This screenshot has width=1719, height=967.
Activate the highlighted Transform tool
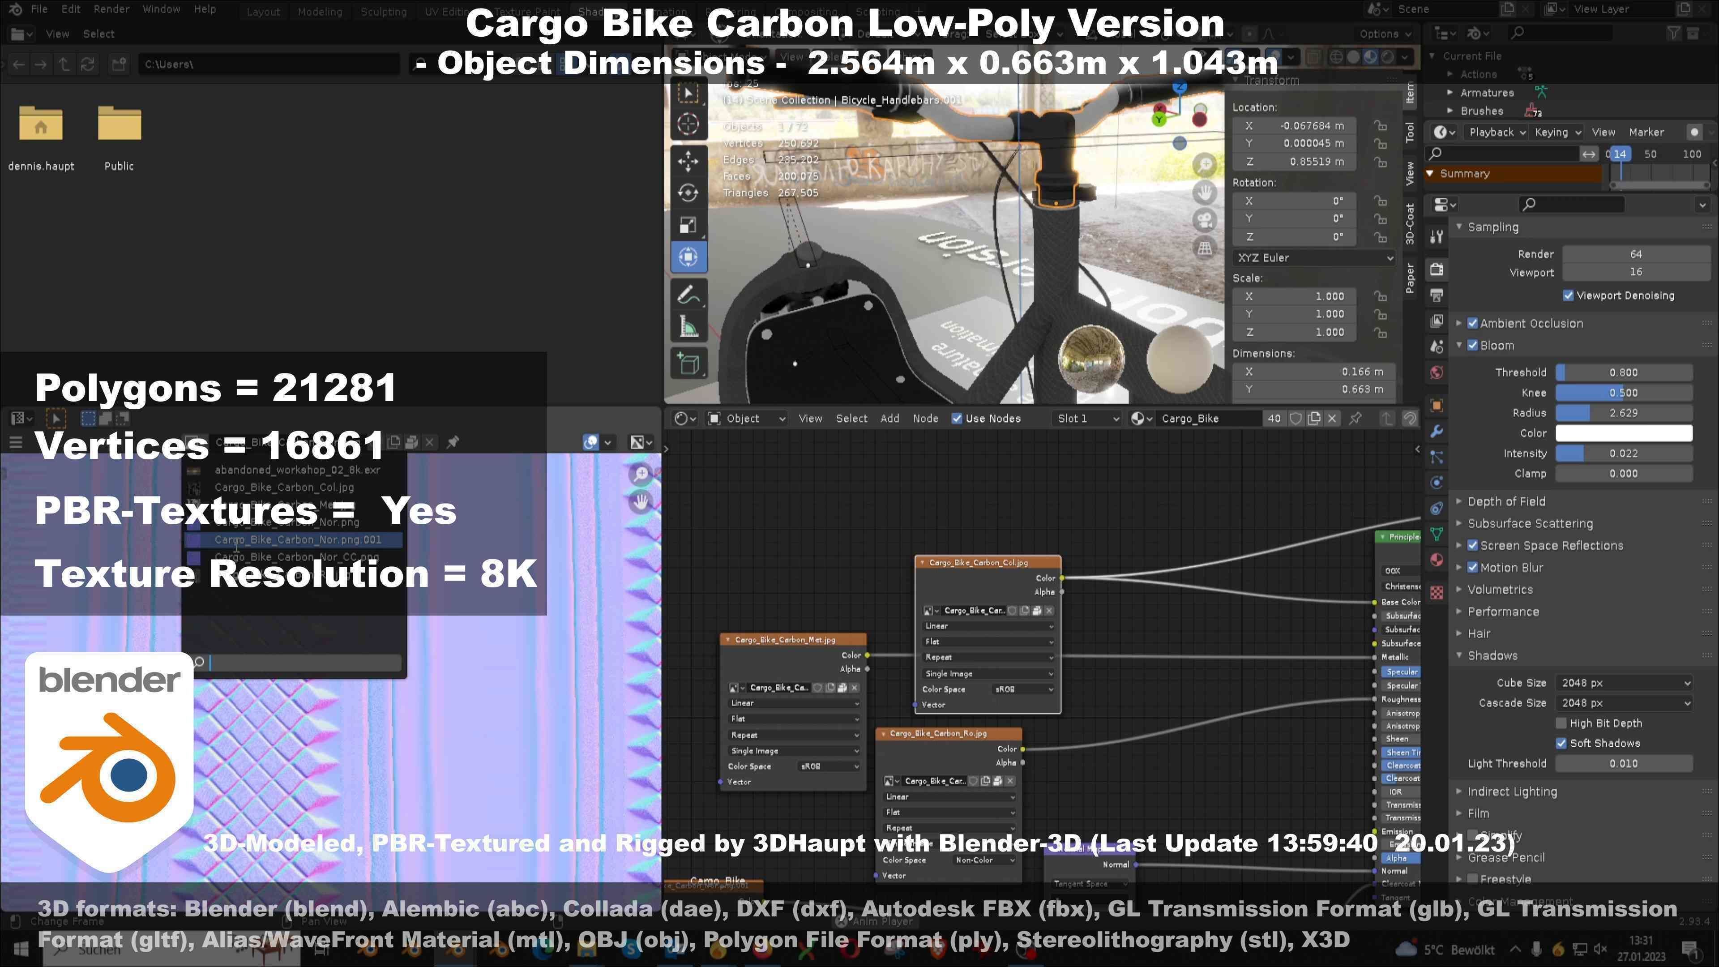[x=688, y=257]
